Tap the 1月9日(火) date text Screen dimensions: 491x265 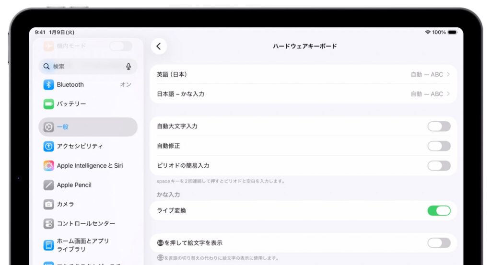(x=62, y=32)
